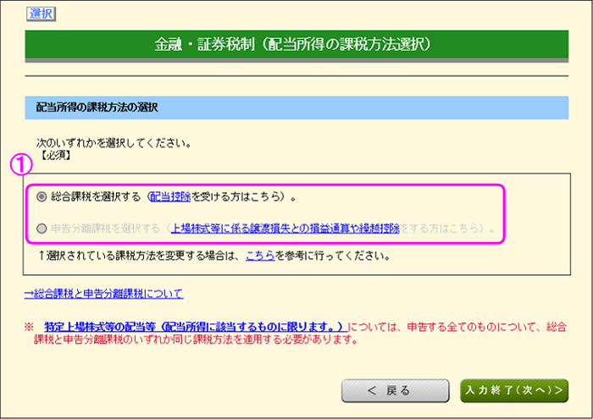Open the こちら link about changing the tax method

click(260, 256)
